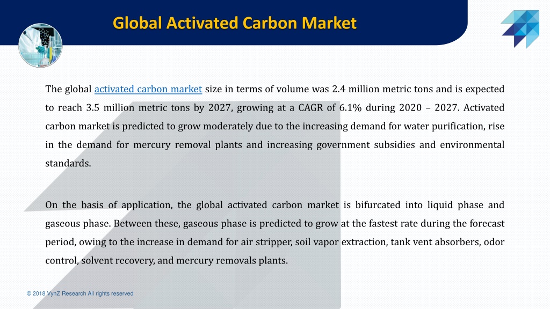
Task: Click the text 'water purification'
Action: coord(444,126)
